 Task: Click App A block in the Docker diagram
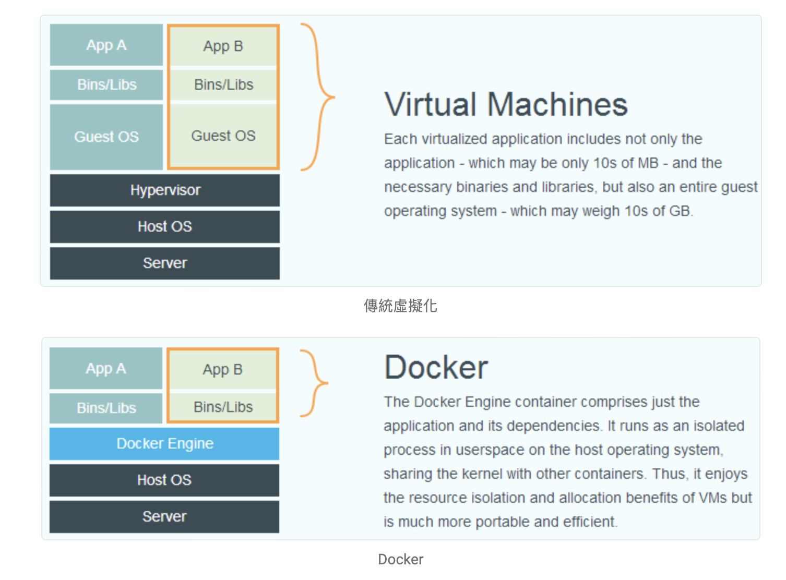click(x=106, y=369)
